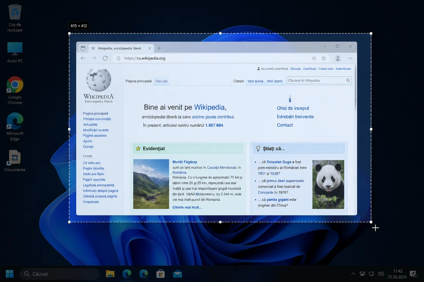Screen dimensions: 424x282
Task: Click the Căutați taskbar search box
Action: [x=60, y=274]
